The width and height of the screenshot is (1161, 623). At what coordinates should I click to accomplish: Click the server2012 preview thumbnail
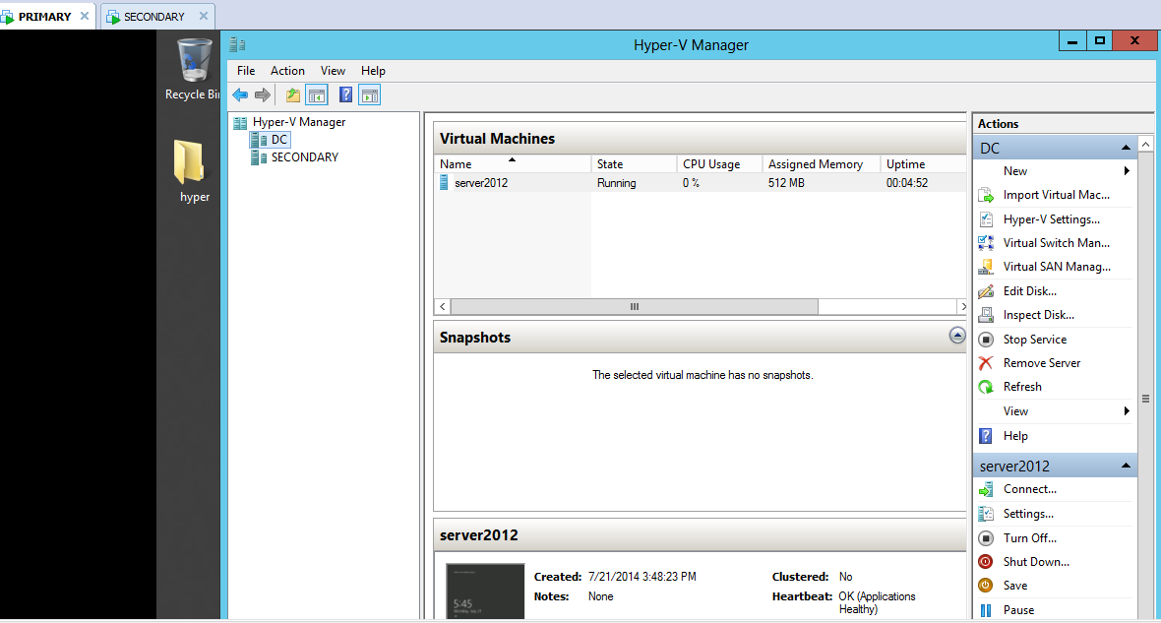point(485,592)
